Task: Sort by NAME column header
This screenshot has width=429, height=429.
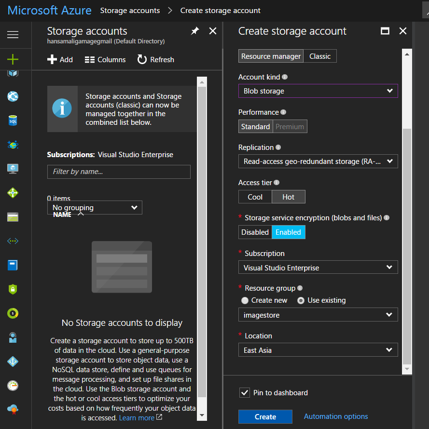Action: coord(62,215)
